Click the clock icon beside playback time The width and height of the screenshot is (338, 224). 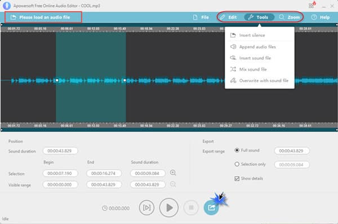pyautogui.click(x=105, y=208)
